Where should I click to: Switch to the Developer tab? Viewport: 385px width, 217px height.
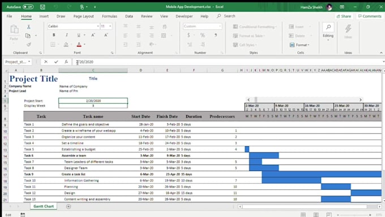184,16
